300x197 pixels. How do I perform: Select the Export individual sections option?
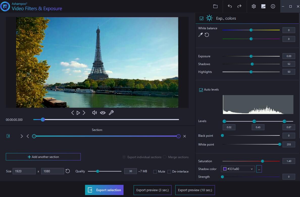124,157
